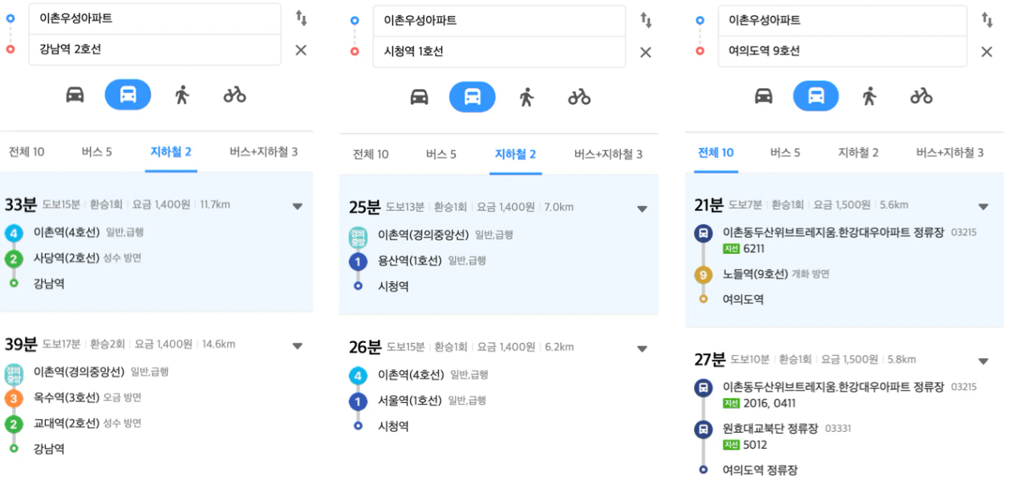Open the 21분 route via 노들역
This screenshot has width=1015, height=492.
coord(844,250)
